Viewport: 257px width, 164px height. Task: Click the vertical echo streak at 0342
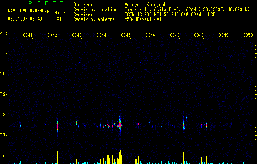pos(57,127)
